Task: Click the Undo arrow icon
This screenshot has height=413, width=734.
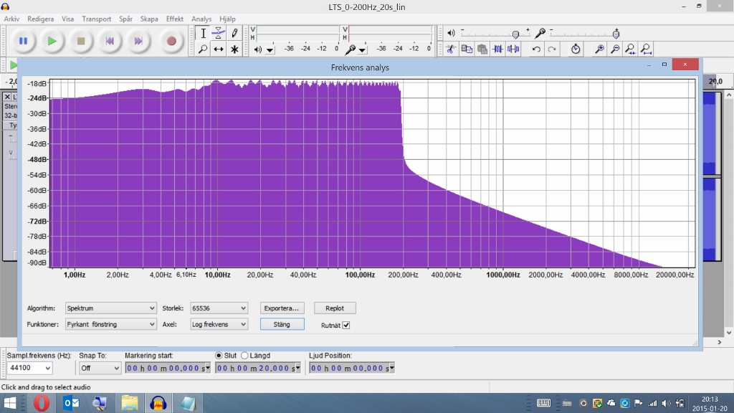Action: click(537, 49)
